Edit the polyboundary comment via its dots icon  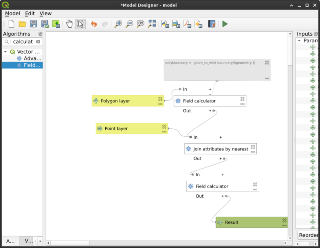pos(267,78)
